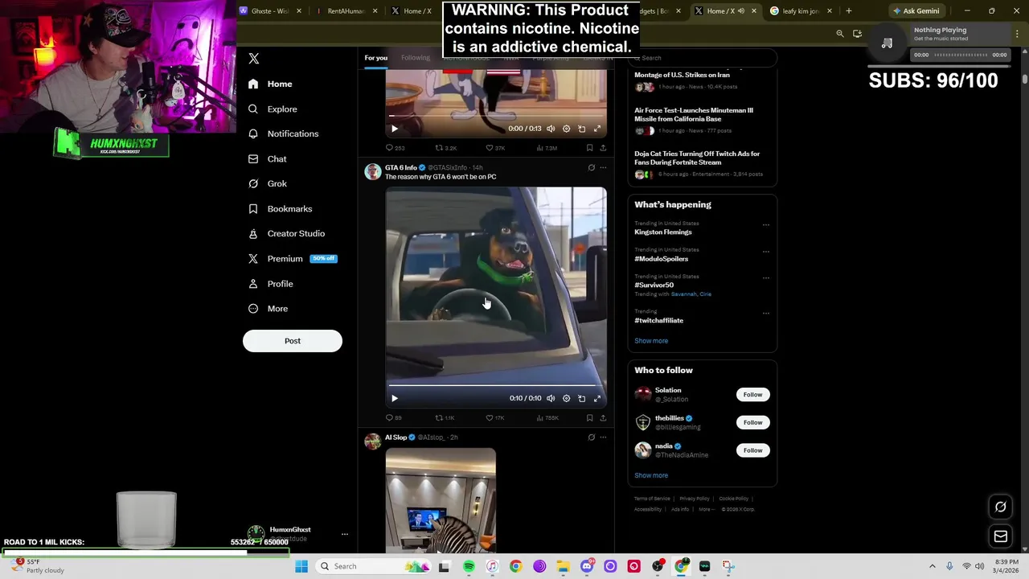Open a new browser tab
The width and height of the screenshot is (1029, 579).
pos(849,11)
